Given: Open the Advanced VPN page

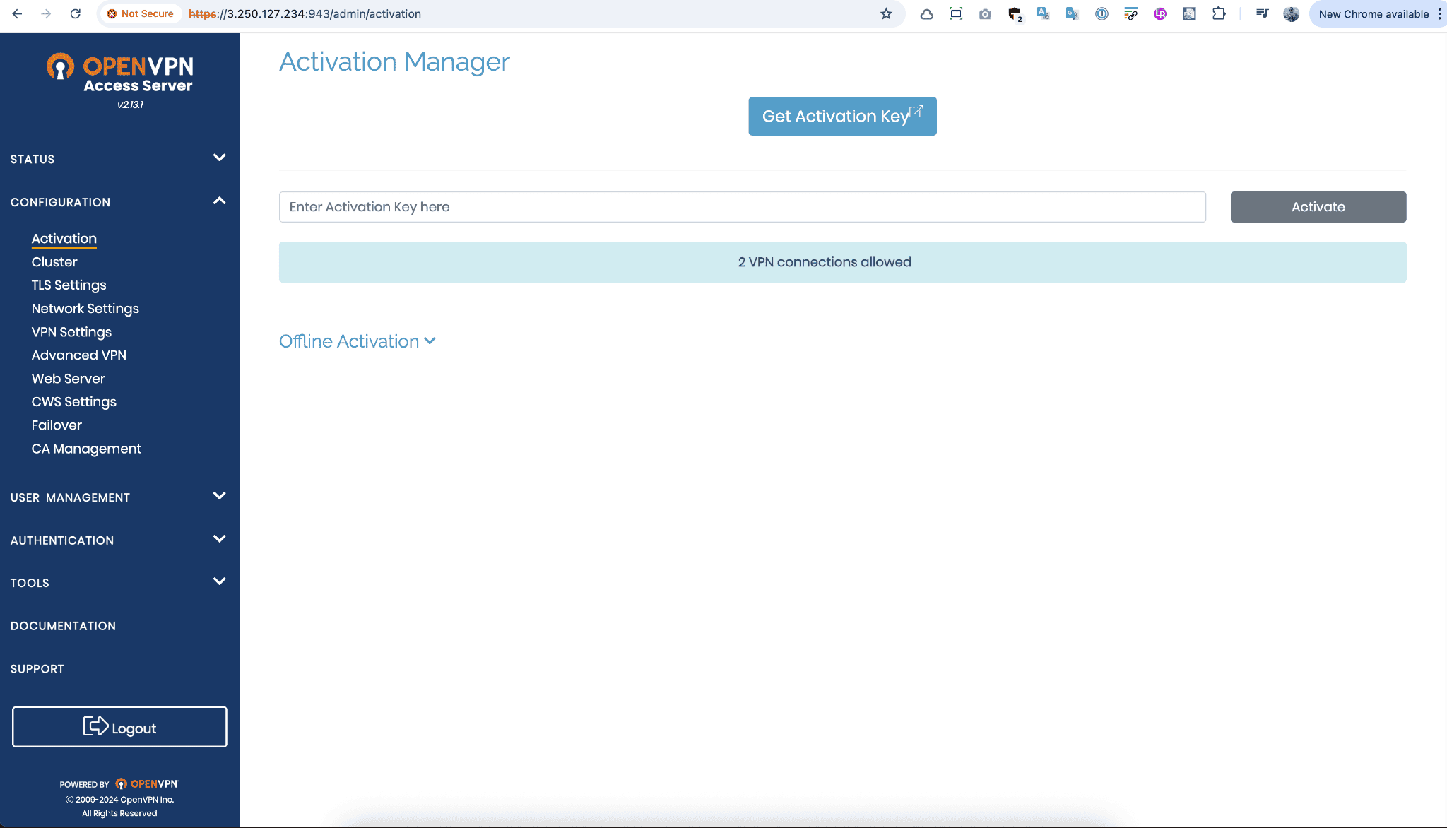Looking at the screenshot, I should pyautogui.click(x=79, y=355).
